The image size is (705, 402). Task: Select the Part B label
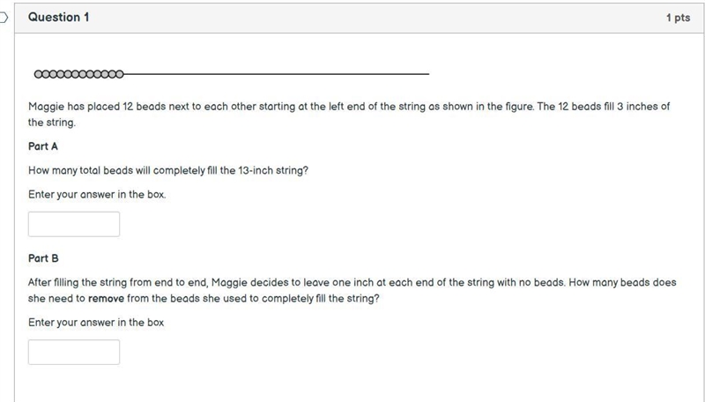[x=43, y=258]
